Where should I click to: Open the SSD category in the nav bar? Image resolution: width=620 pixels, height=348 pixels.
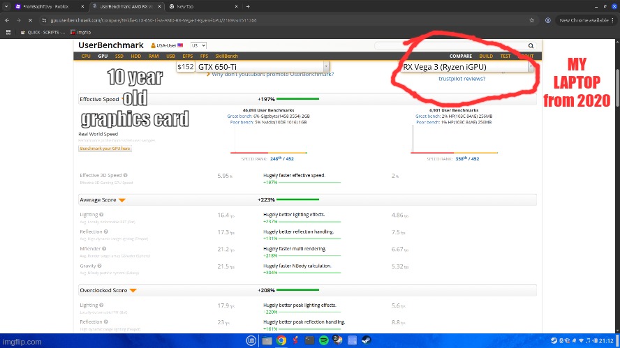click(119, 56)
